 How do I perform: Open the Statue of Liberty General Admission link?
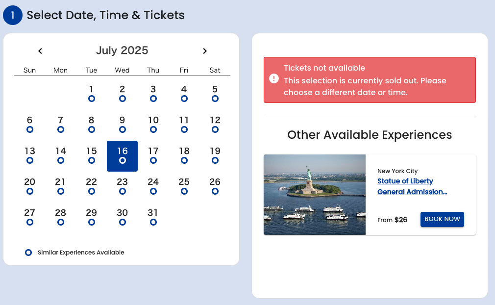(x=412, y=186)
